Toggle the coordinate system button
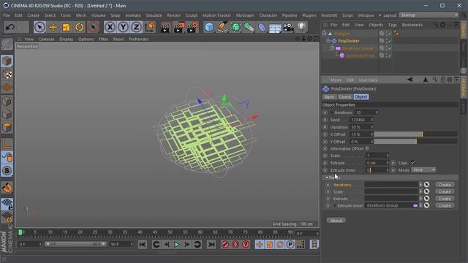This screenshot has width=468, height=263. pyautogui.click(x=150, y=27)
